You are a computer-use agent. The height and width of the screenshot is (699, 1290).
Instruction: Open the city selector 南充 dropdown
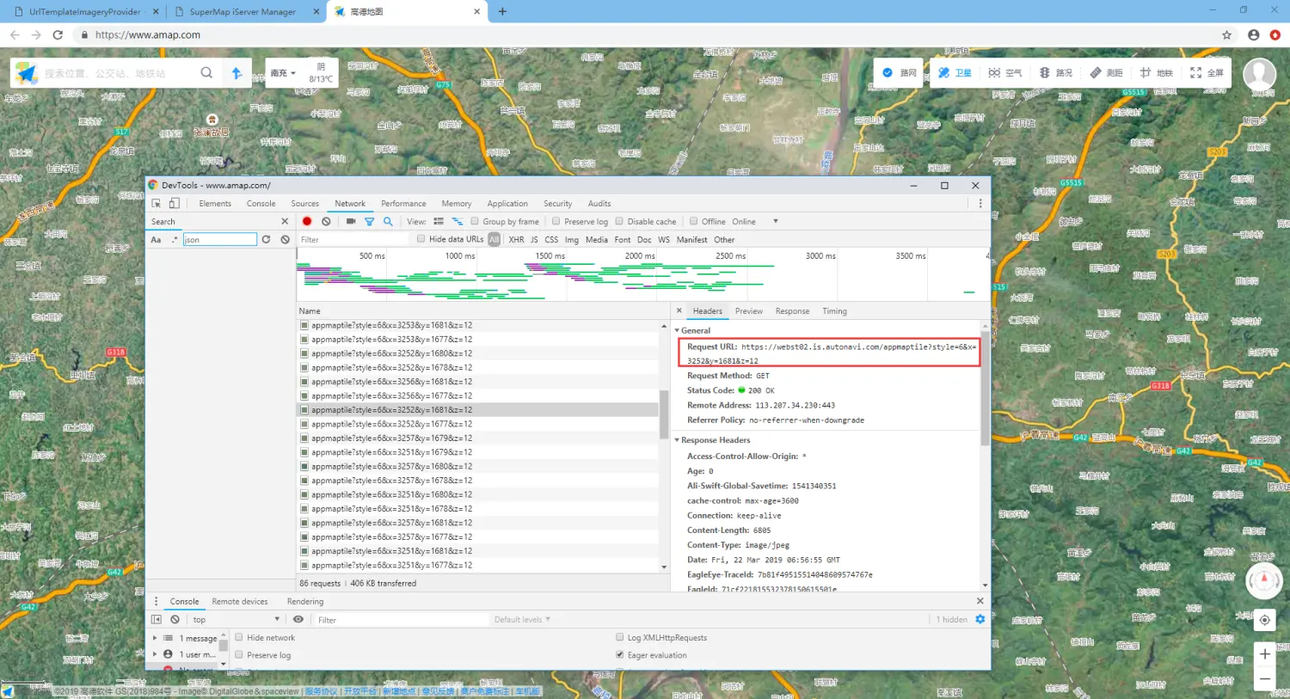283,73
